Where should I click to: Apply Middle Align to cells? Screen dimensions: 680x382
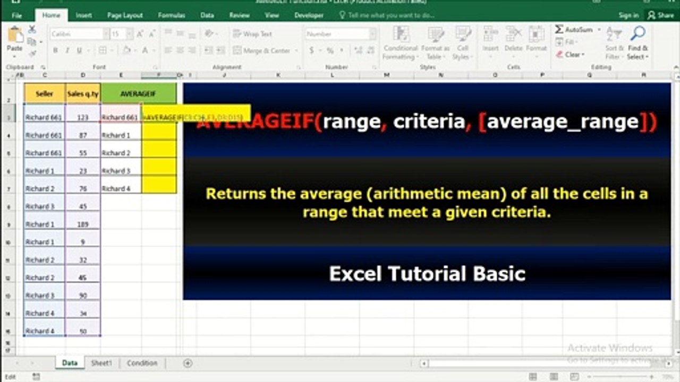[179, 33]
